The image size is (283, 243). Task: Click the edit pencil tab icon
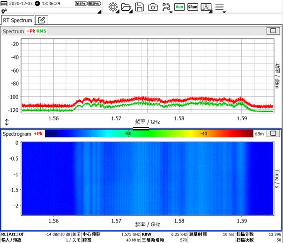coord(42,20)
